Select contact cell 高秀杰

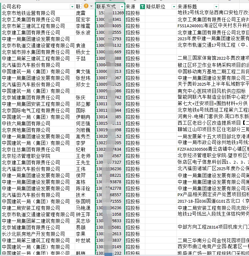(85, 136)
